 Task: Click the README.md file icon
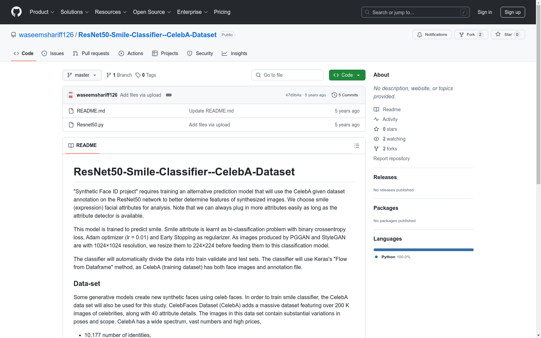[71, 111]
